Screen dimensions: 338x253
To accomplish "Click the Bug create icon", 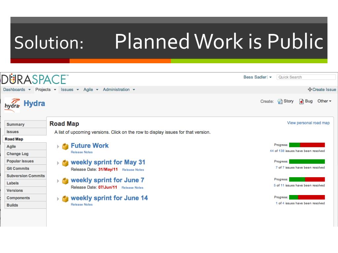I will coord(301,101).
